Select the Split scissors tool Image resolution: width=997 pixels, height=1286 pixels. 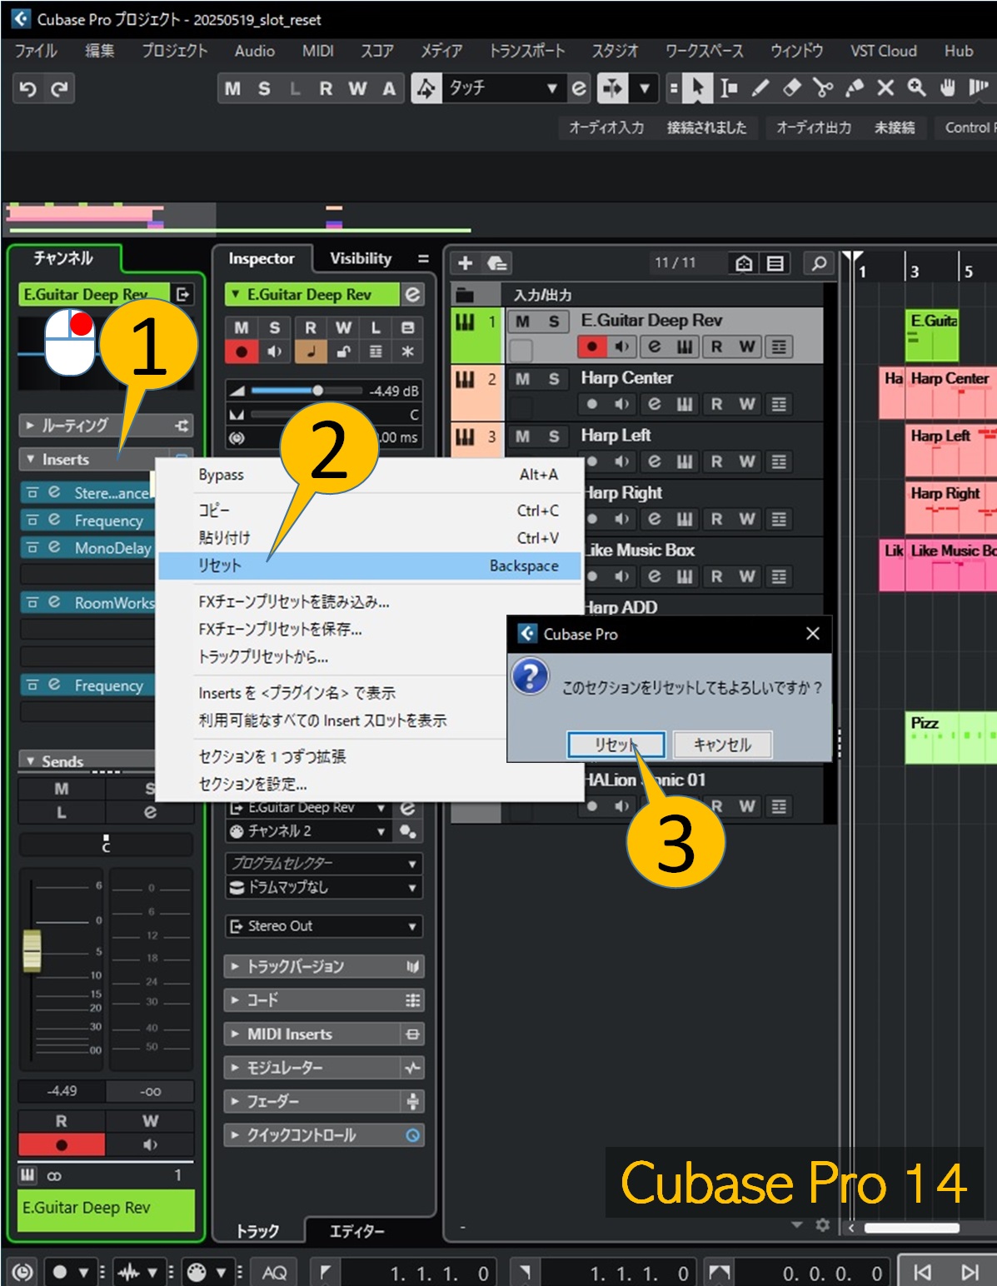point(823,87)
